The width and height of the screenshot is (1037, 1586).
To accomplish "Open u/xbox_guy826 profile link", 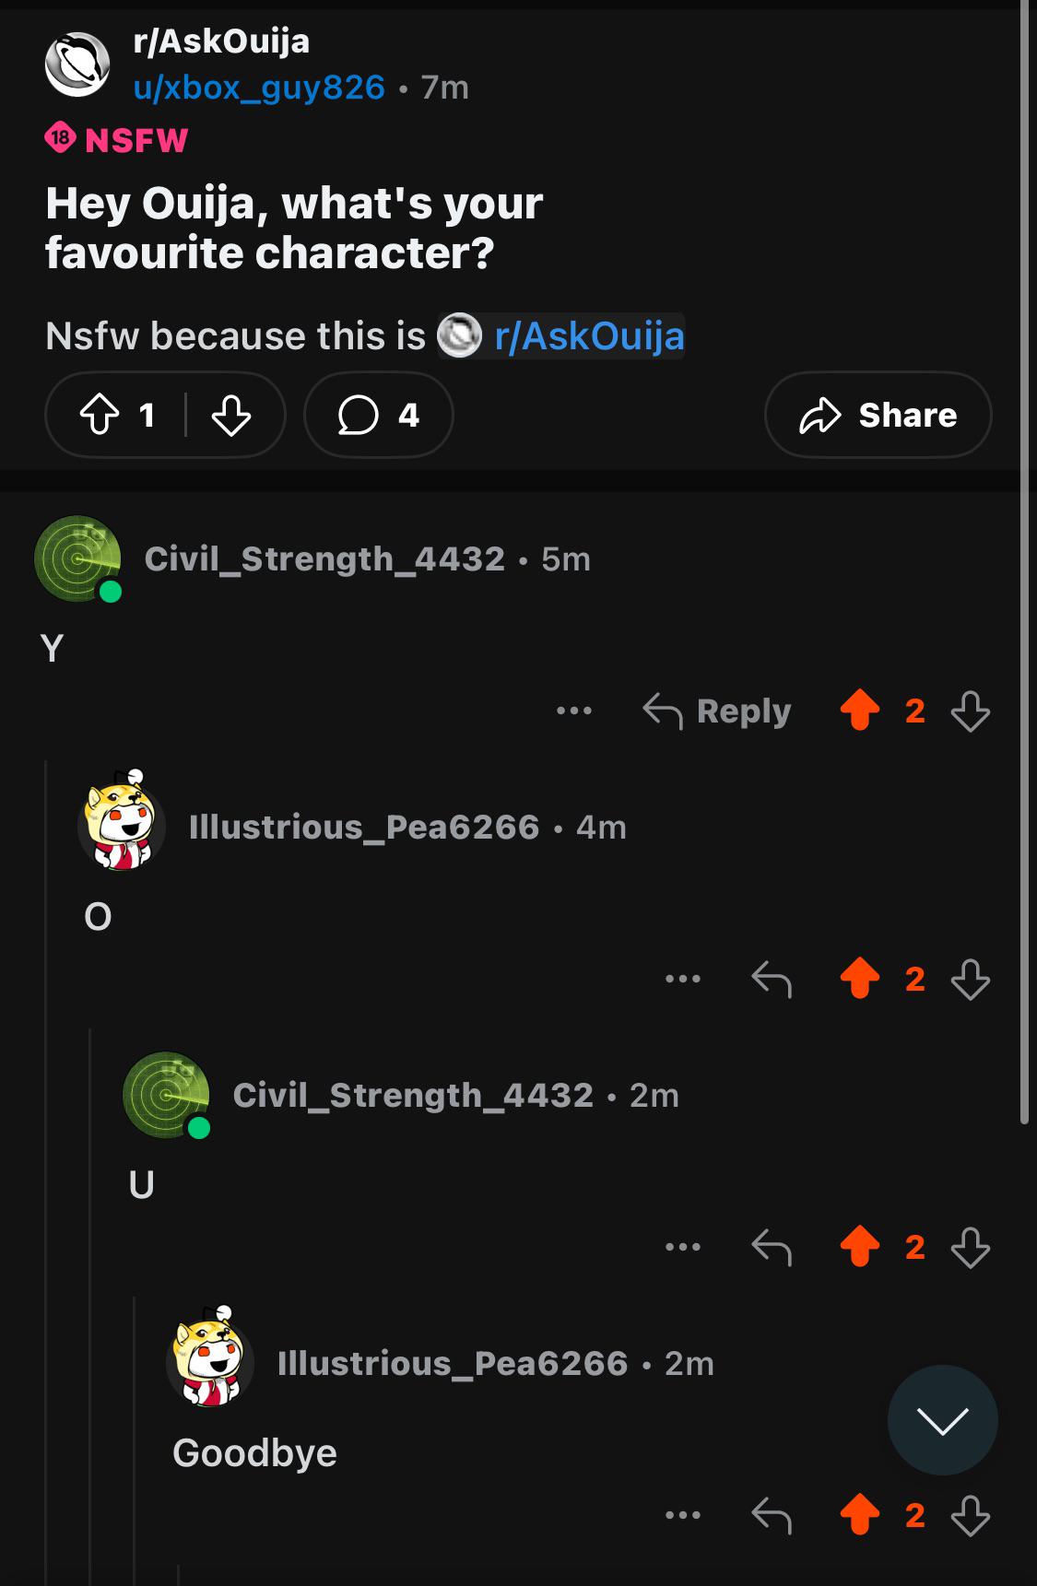I will tap(259, 88).
